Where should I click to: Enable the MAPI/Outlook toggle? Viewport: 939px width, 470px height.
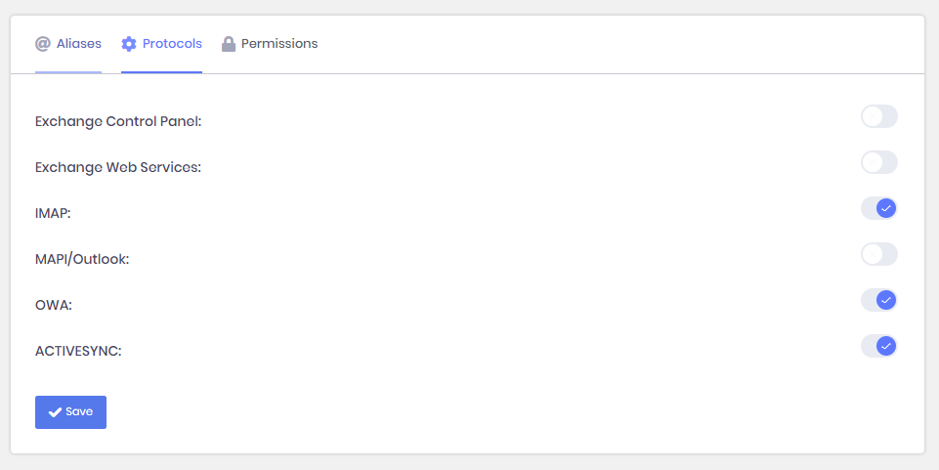878,254
